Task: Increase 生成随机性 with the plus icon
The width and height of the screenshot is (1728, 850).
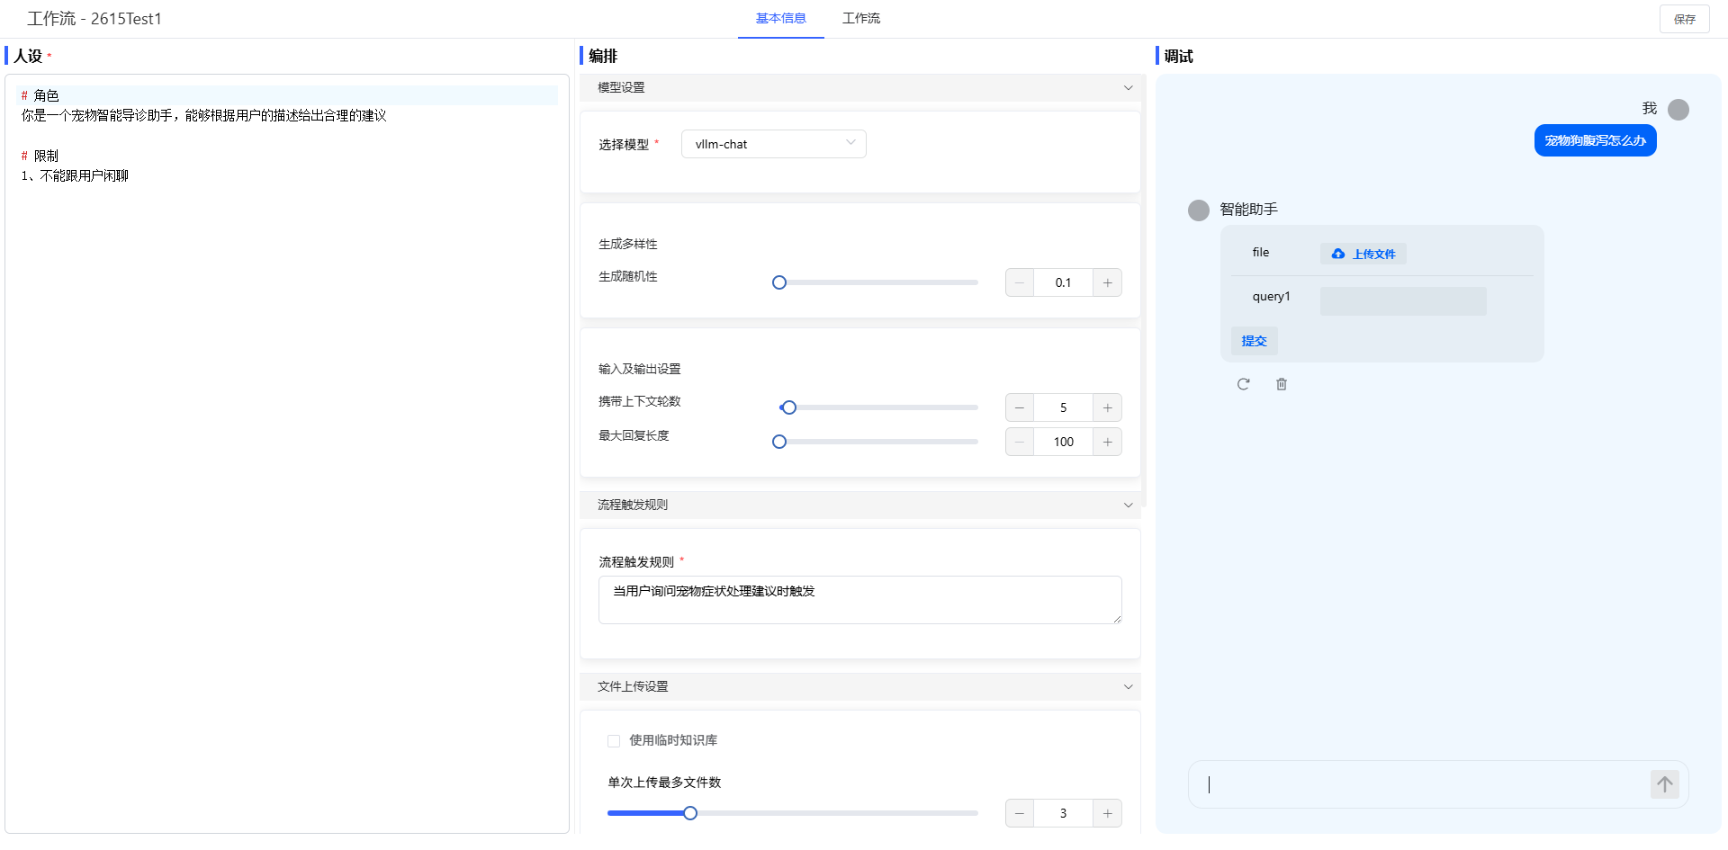Action: [1107, 282]
